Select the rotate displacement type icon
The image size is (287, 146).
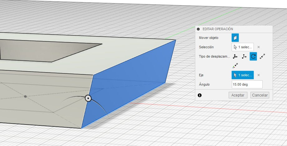[x=253, y=56]
